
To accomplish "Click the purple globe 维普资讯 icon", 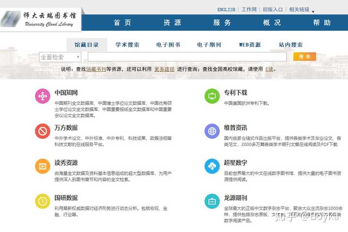I will pos(212,131).
